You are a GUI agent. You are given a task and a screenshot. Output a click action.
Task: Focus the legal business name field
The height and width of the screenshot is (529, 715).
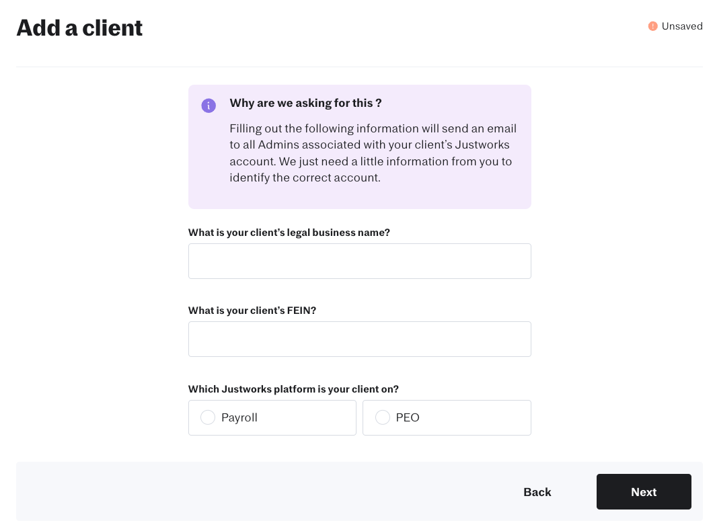click(x=359, y=261)
